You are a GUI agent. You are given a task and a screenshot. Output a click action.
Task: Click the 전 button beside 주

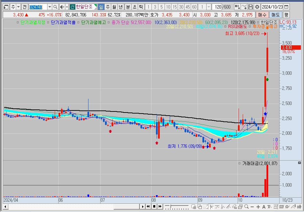pos(24,7)
